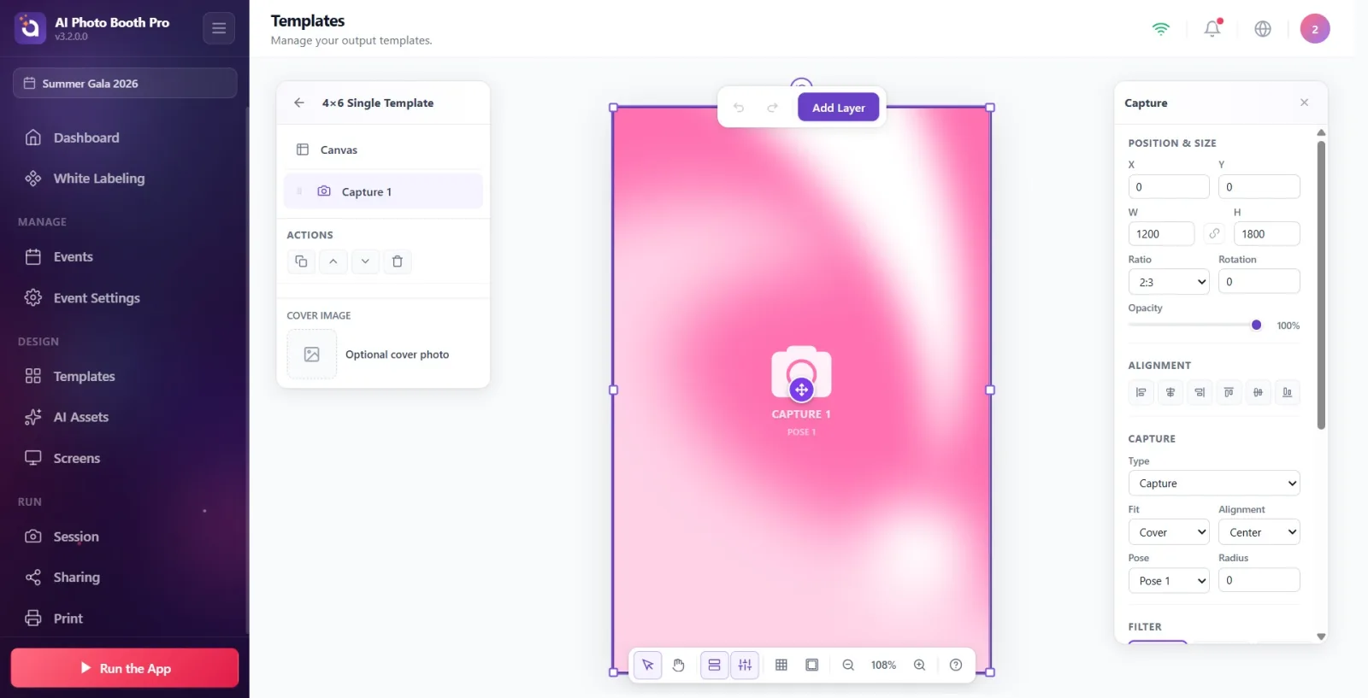The image size is (1368, 698).
Task: Click the align left icon
Action: 1141,392
